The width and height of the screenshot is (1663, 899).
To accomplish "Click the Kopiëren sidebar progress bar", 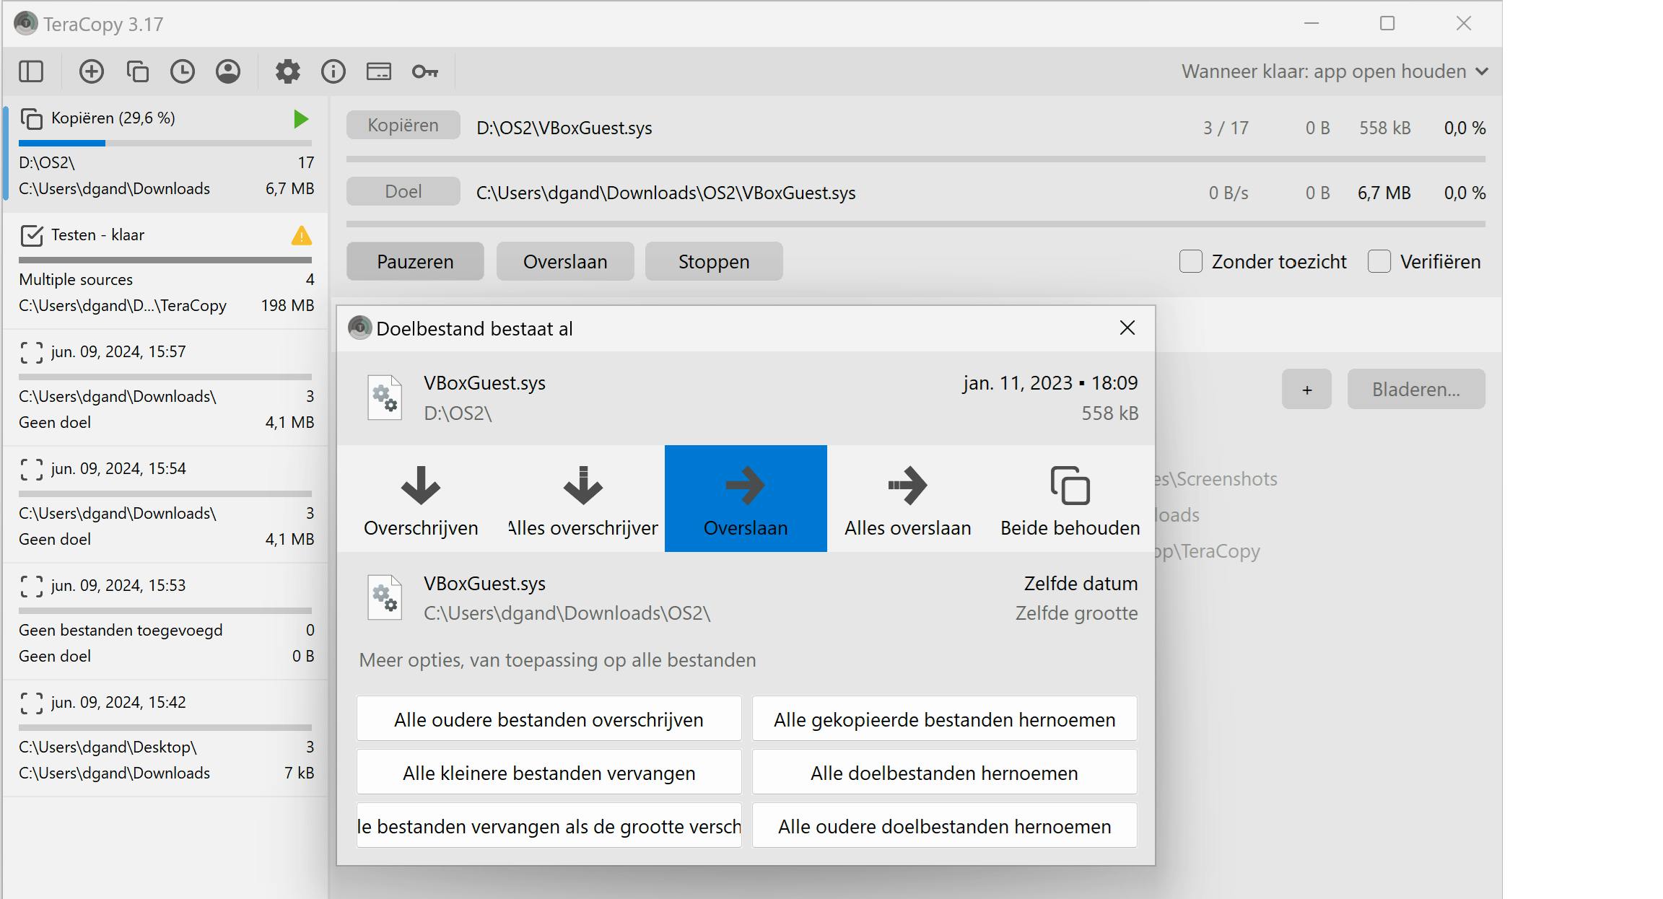I will click(165, 143).
